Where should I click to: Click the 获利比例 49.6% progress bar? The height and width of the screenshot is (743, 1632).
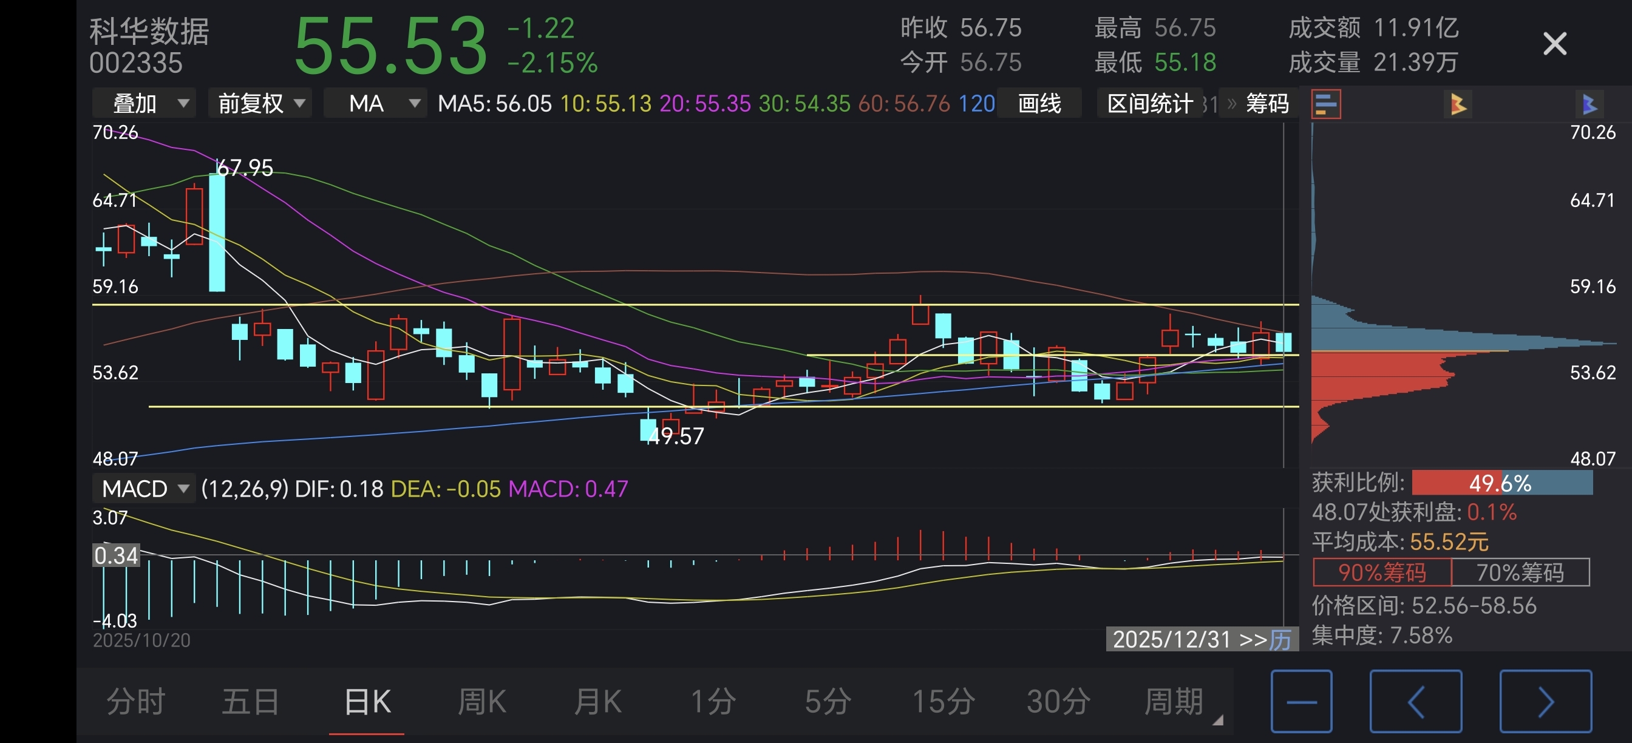tap(1501, 483)
